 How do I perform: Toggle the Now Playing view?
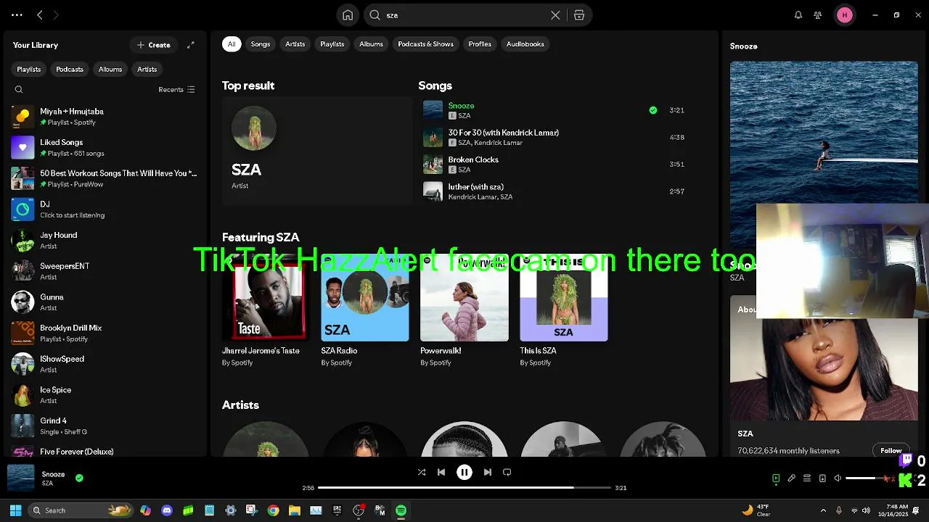(776, 478)
